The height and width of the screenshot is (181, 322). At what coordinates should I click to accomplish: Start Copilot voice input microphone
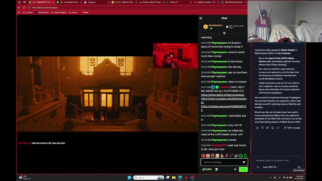(299, 167)
